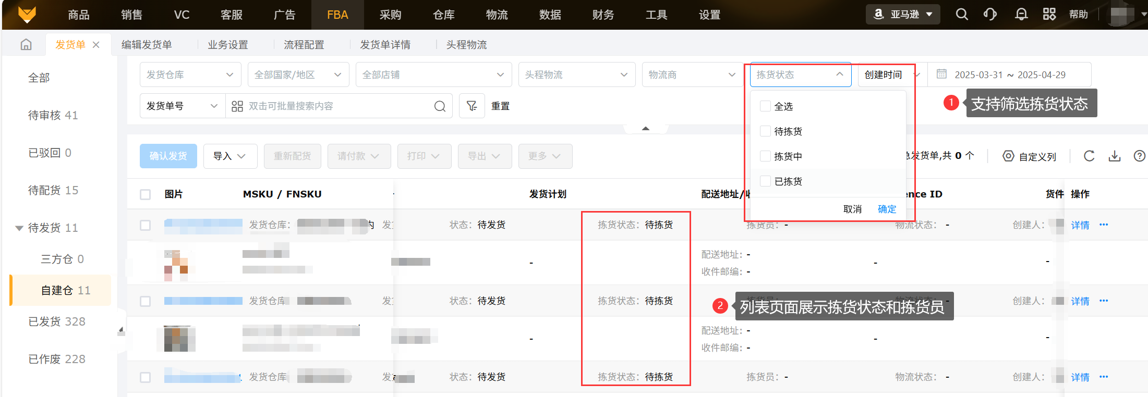Select the third shipment row checkbox

click(146, 377)
